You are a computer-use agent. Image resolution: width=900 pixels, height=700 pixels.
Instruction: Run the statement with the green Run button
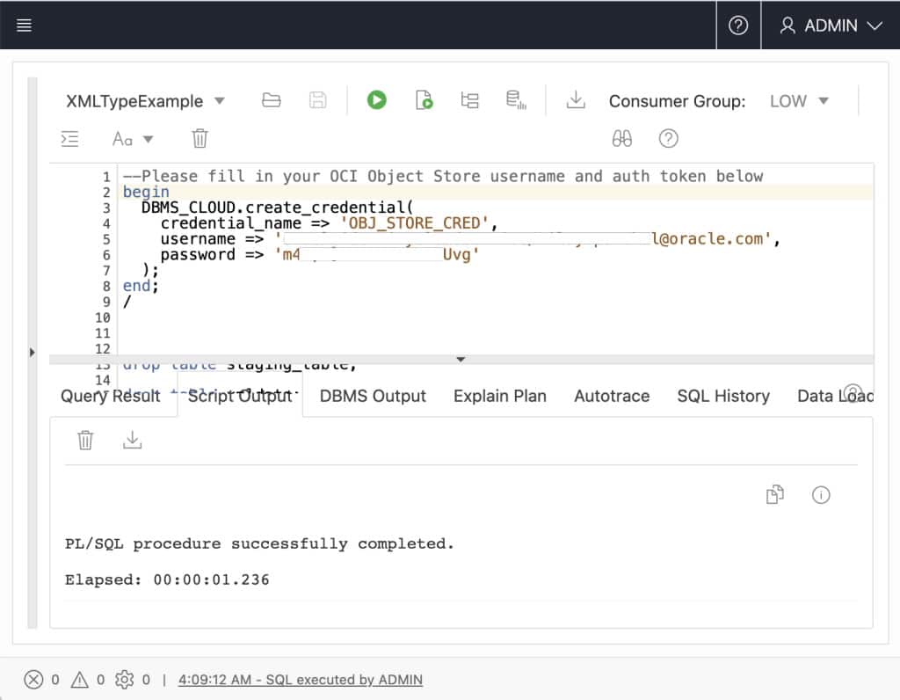(376, 100)
